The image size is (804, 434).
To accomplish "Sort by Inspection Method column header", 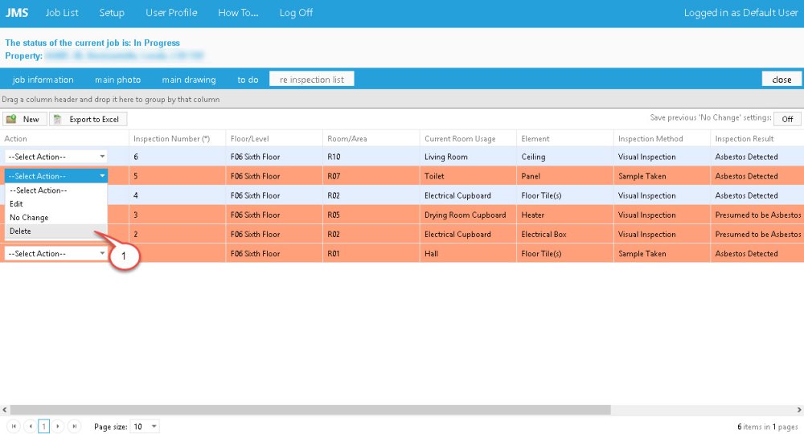I will 650,139.
